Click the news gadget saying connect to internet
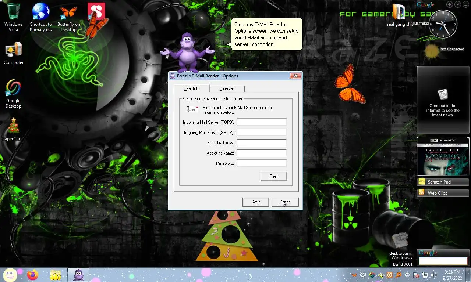Viewport: 471px width, 282px height. tap(443, 100)
